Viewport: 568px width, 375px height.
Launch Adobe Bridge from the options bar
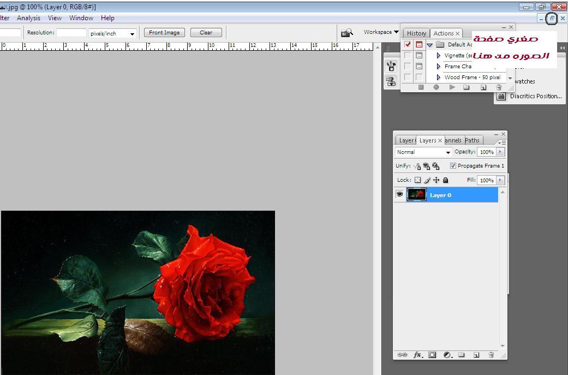[346, 33]
